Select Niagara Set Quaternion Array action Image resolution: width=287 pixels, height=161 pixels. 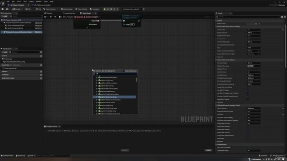pos(114,97)
